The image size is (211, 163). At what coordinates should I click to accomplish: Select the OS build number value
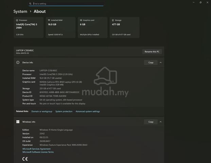[45, 141]
